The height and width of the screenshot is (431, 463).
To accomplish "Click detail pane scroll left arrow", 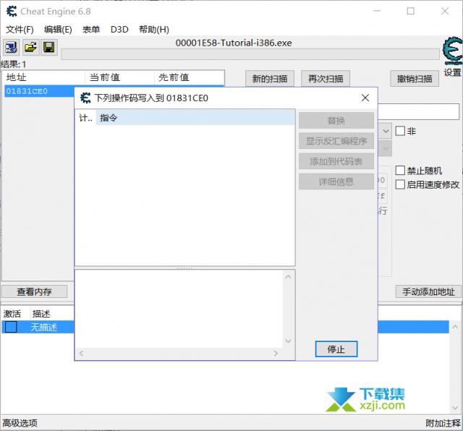I will click(x=81, y=353).
